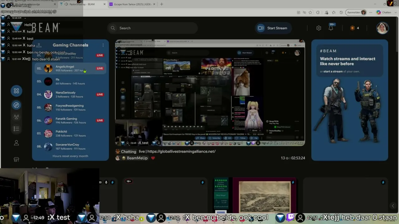Click the #BEAM hashtag heading
Viewport: 399px width, 224px height.
point(328,51)
